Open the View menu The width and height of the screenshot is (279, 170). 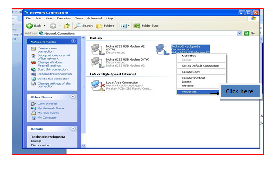coord(49,18)
